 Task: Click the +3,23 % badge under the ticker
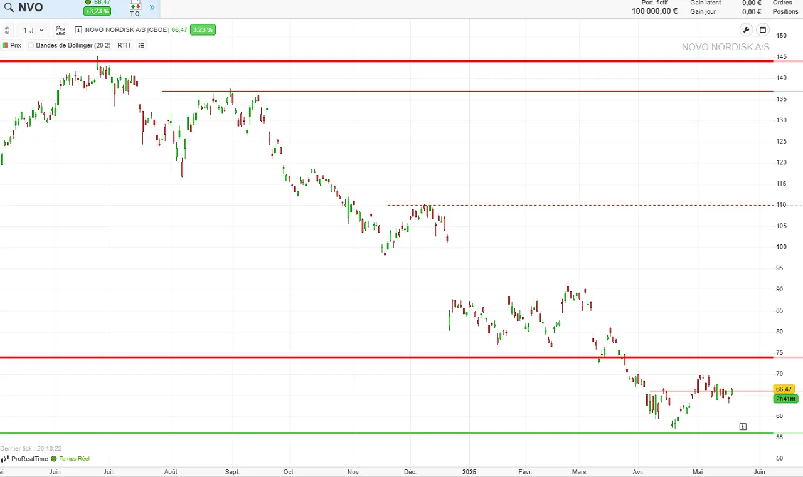[97, 11]
